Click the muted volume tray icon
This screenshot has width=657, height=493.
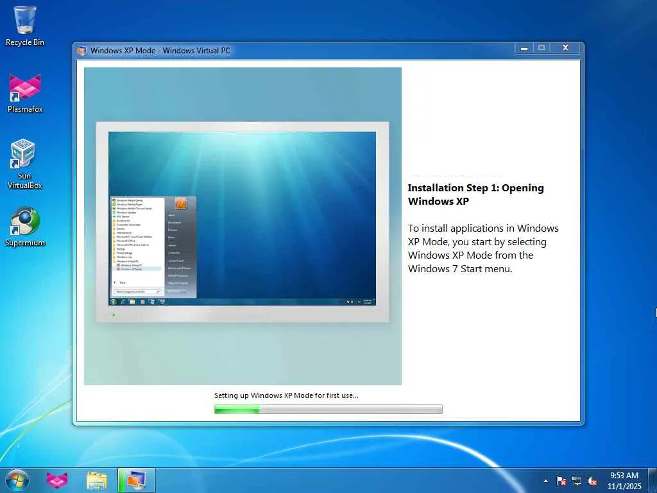pos(592,481)
